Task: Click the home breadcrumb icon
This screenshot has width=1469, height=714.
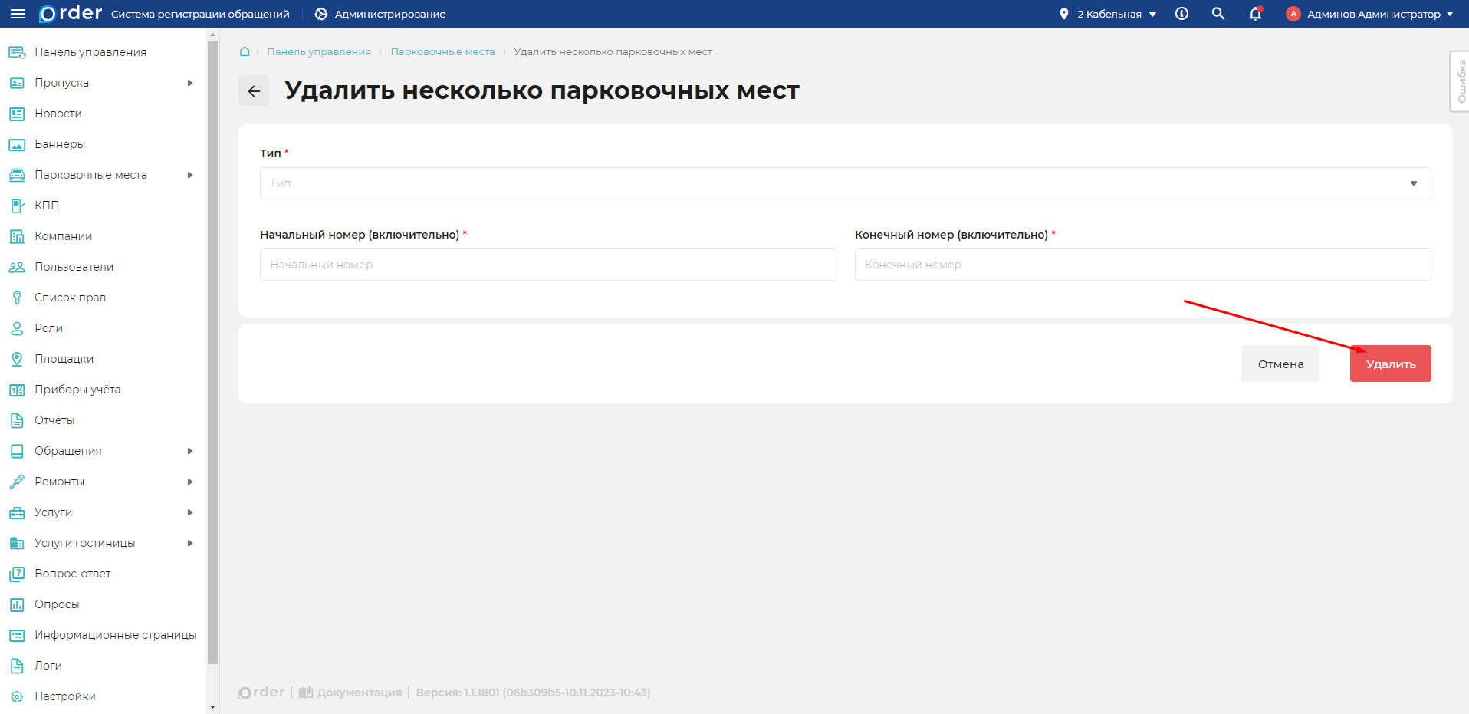Action: 244,51
